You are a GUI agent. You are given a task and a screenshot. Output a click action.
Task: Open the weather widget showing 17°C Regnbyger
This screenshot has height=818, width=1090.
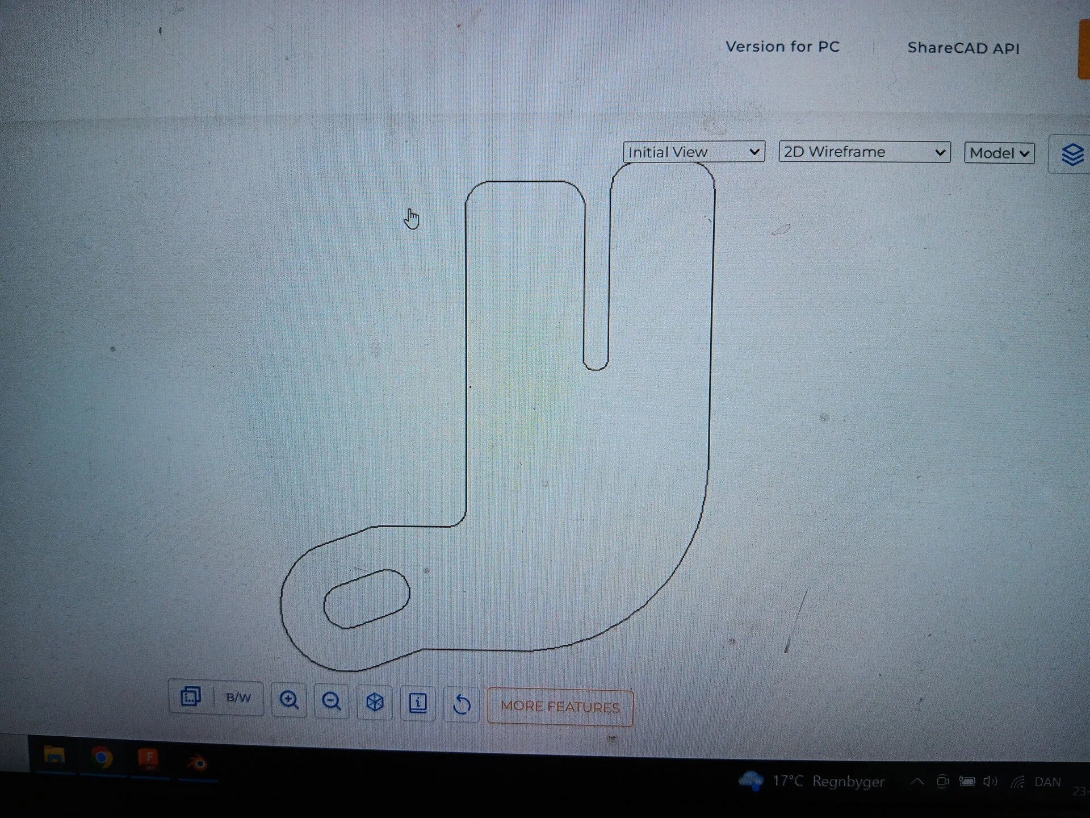(x=812, y=781)
